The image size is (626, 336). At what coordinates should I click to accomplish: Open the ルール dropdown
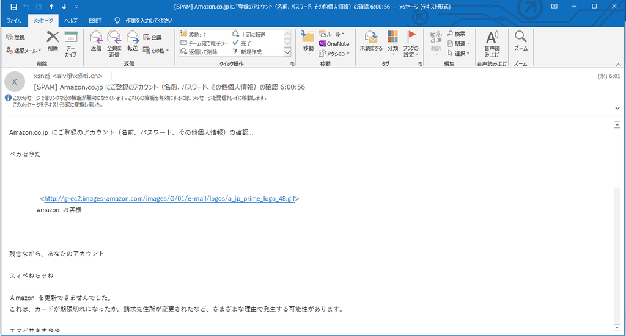tap(332, 34)
